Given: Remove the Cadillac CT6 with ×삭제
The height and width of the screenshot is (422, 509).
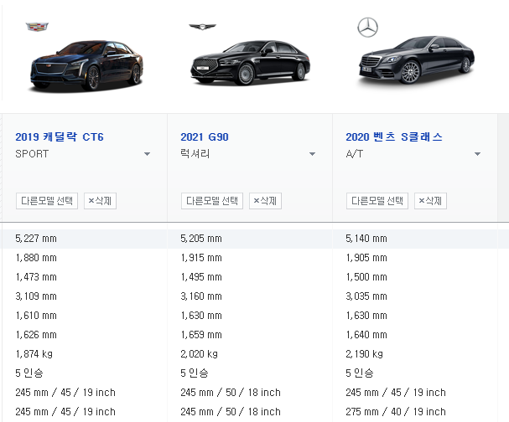Looking at the screenshot, I should coord(101,201).
